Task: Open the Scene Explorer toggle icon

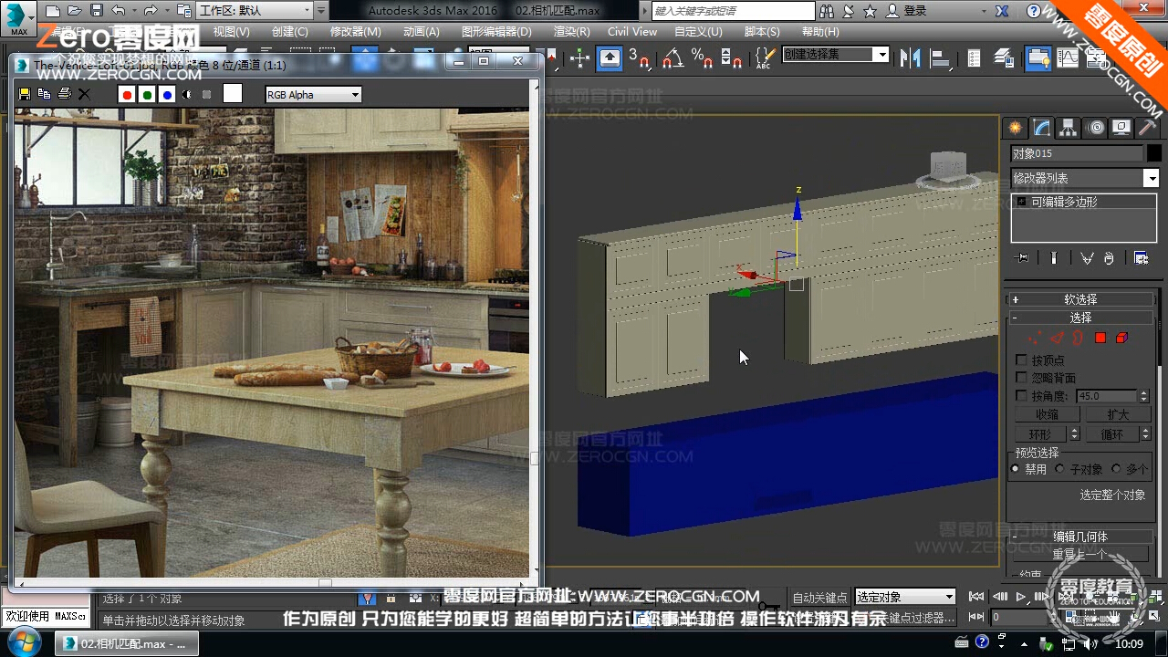Action: (974, 58)
